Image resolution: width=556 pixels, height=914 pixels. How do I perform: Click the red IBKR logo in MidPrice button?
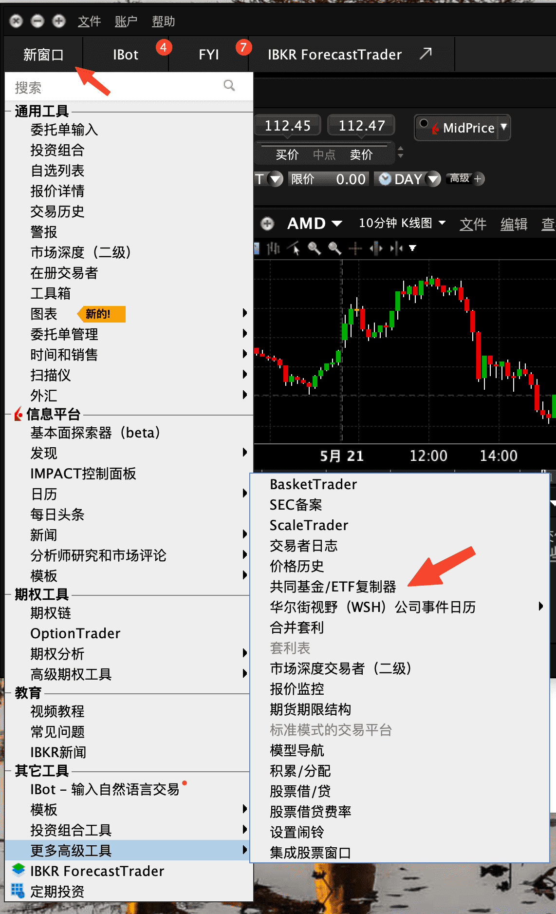435,129
